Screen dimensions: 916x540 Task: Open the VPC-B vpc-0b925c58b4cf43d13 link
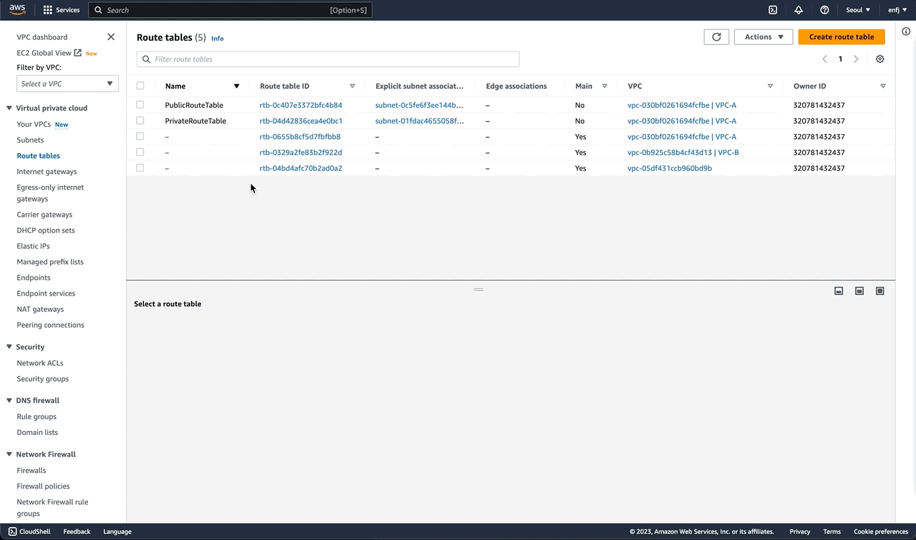pos(683,152)
